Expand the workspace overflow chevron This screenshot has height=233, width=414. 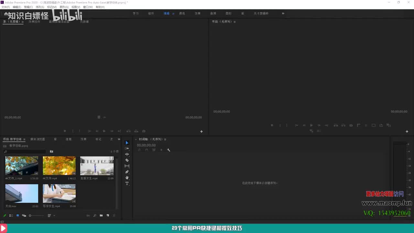(283, 13)
